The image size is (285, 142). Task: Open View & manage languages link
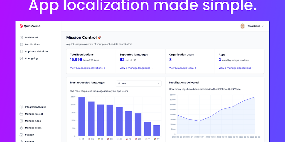pyautogui.click(x=136, y=68)
